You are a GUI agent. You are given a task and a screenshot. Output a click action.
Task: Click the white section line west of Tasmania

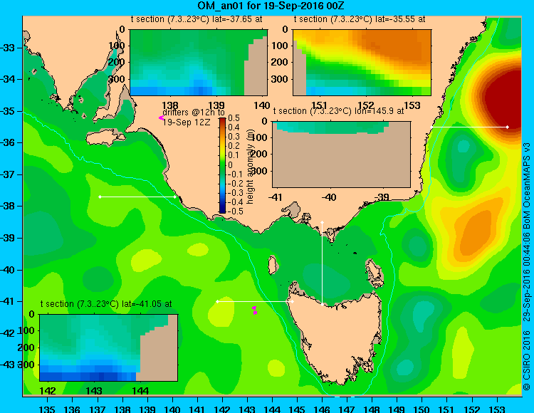[x=255, y=302]
